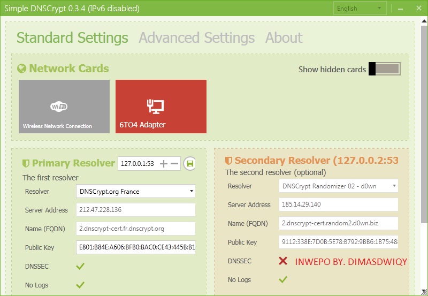Click the primary No Logs green checkmark
The height and width of the screenshot is (296, 428).
[x=80, y=285]
